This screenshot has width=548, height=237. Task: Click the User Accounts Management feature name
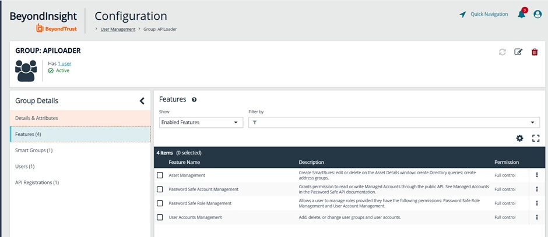(x=195, y=217)
